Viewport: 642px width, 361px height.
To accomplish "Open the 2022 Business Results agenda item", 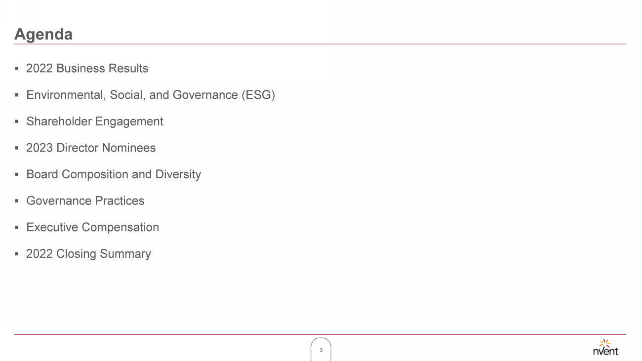I will pyautogui.click(x=87, y=68).
